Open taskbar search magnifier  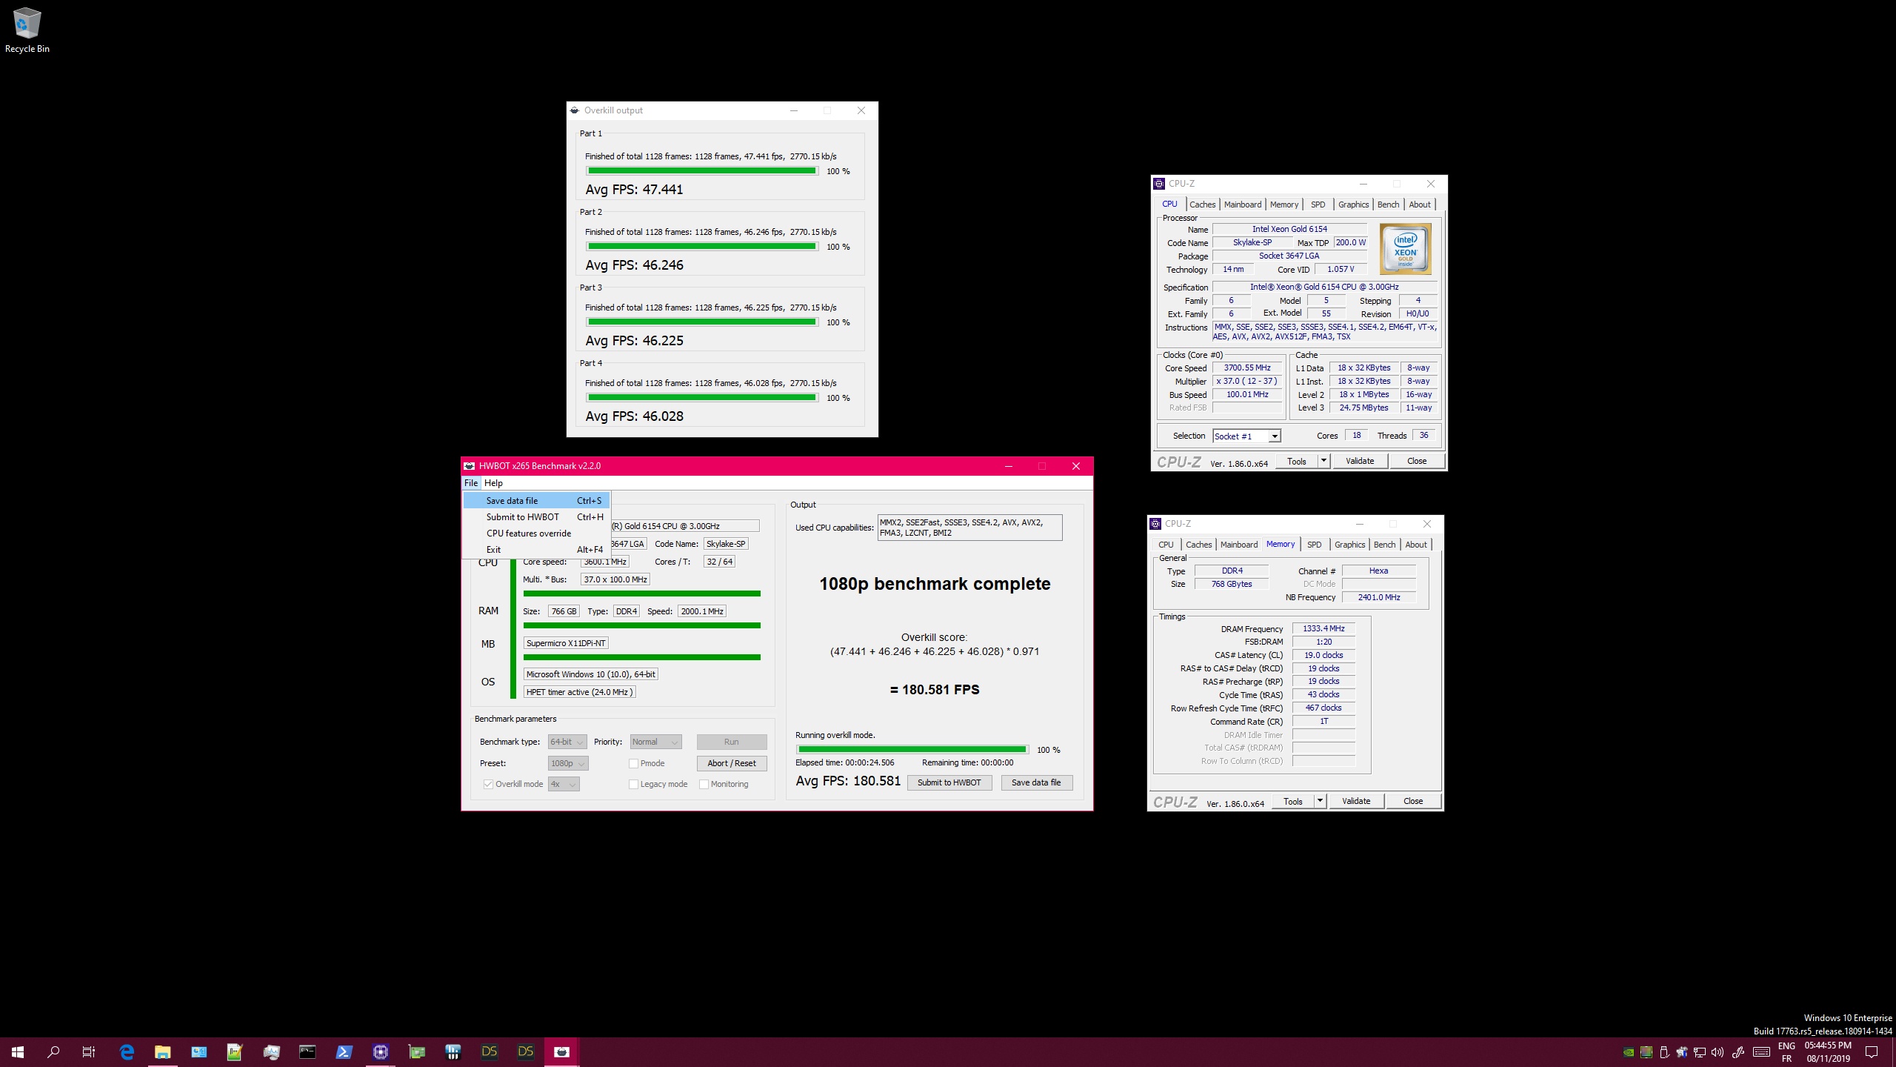53,1051
